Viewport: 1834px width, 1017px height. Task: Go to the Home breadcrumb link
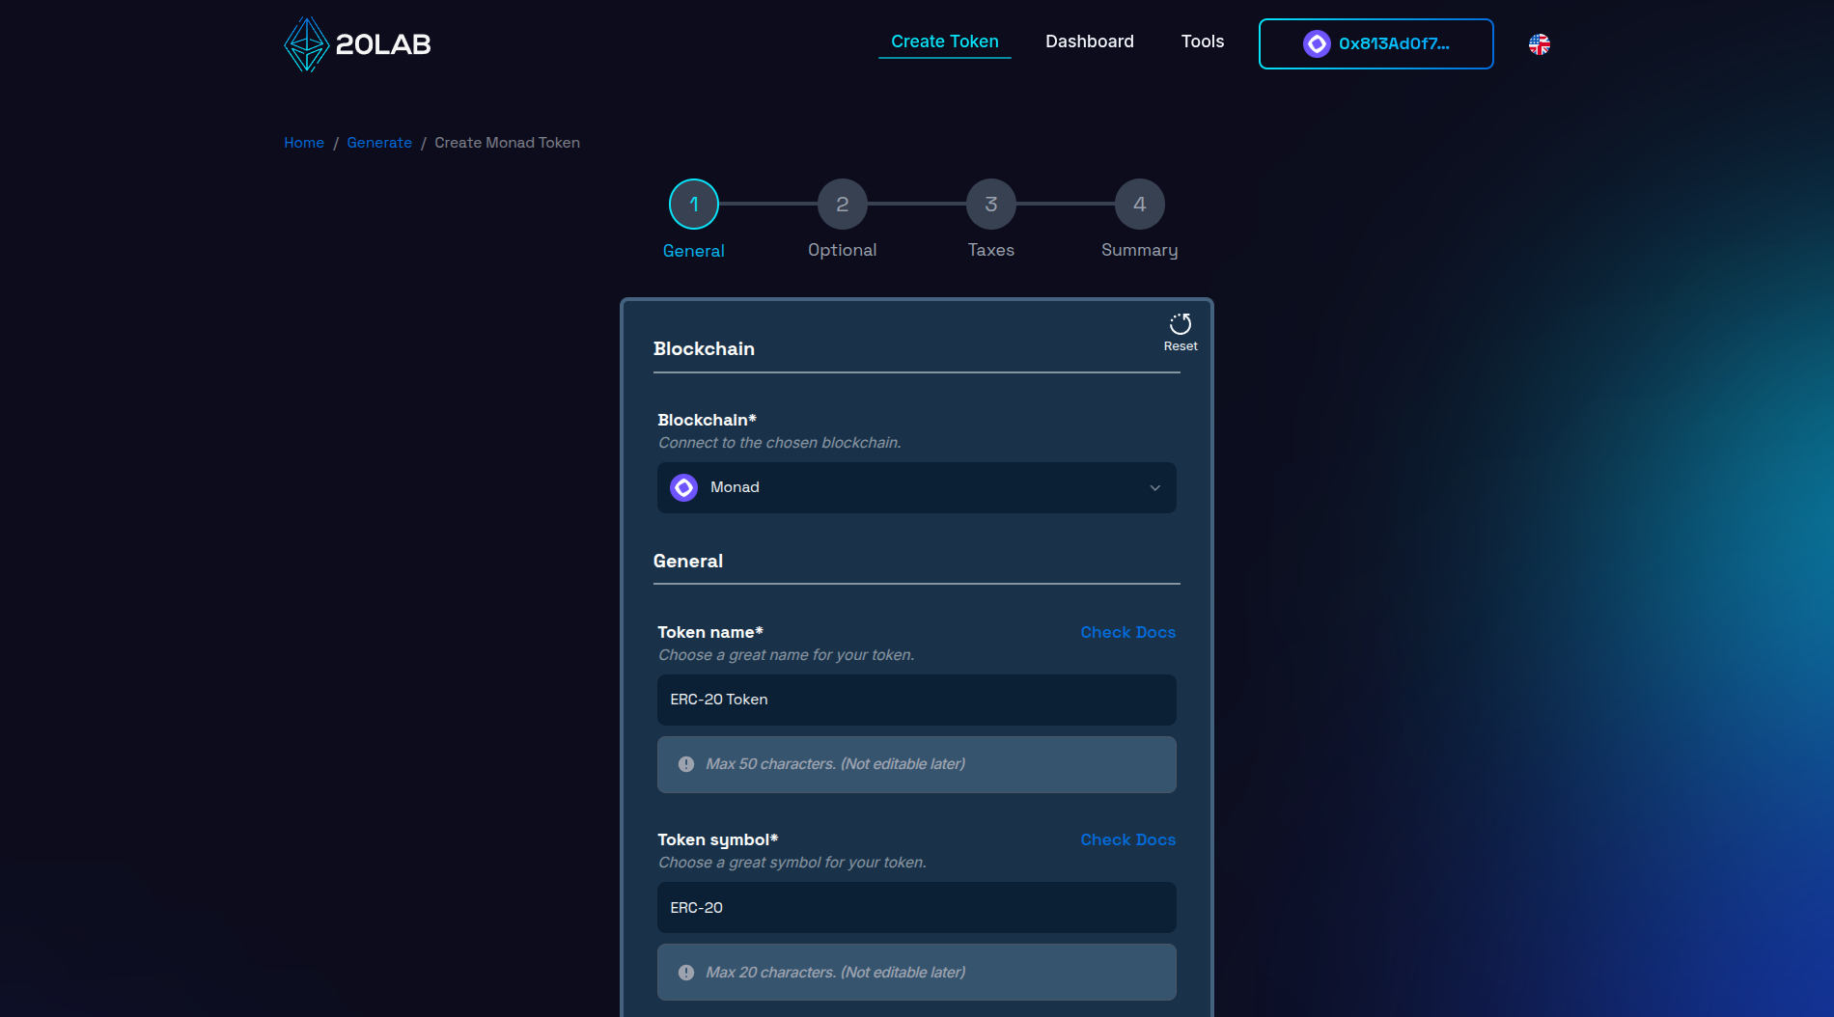coord(303,143)
